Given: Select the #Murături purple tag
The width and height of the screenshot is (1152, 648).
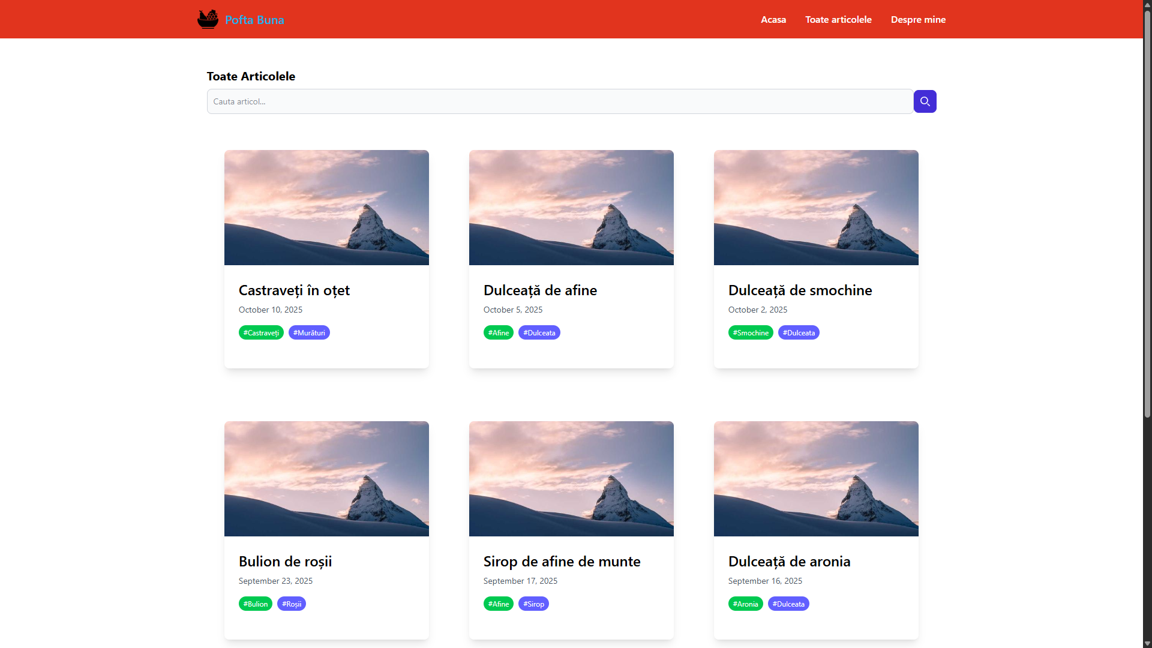Looking at the screenshot, I should (x=309, y=333).
